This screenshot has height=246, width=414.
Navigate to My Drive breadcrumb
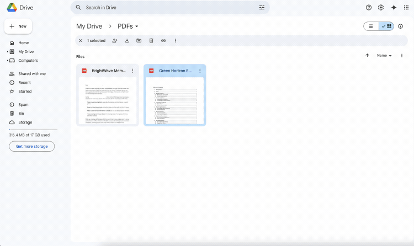click(x=89, y=26)
